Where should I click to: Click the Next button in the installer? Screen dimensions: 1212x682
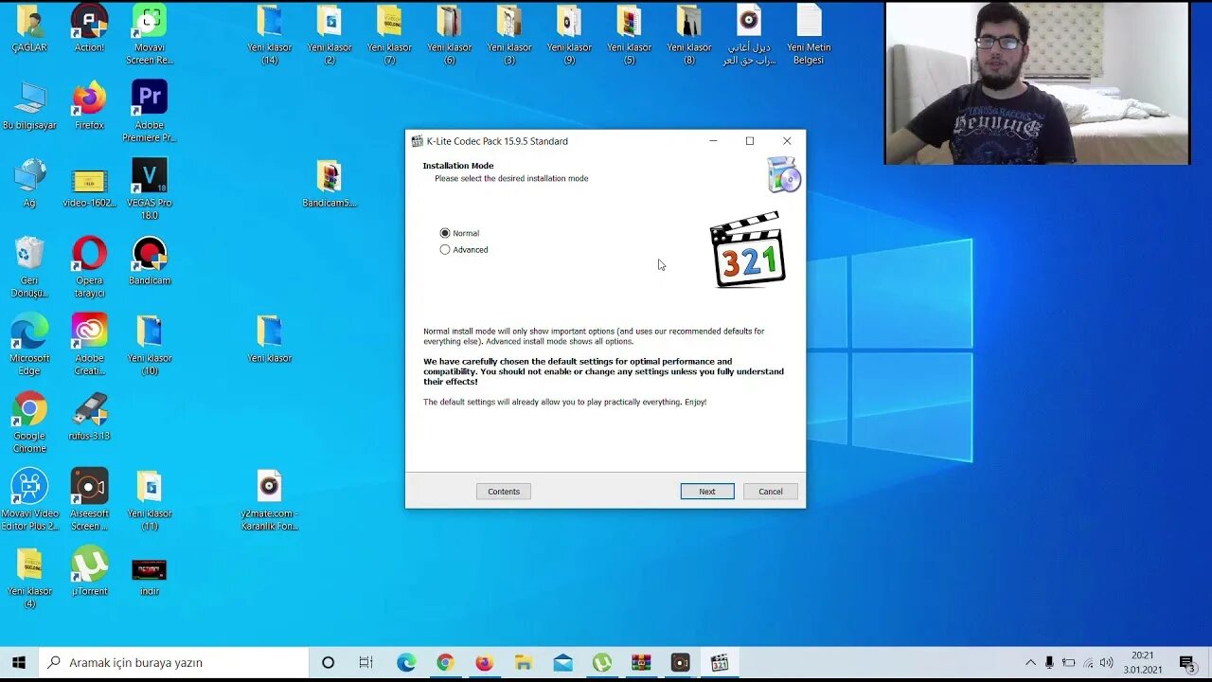(707, 492)
